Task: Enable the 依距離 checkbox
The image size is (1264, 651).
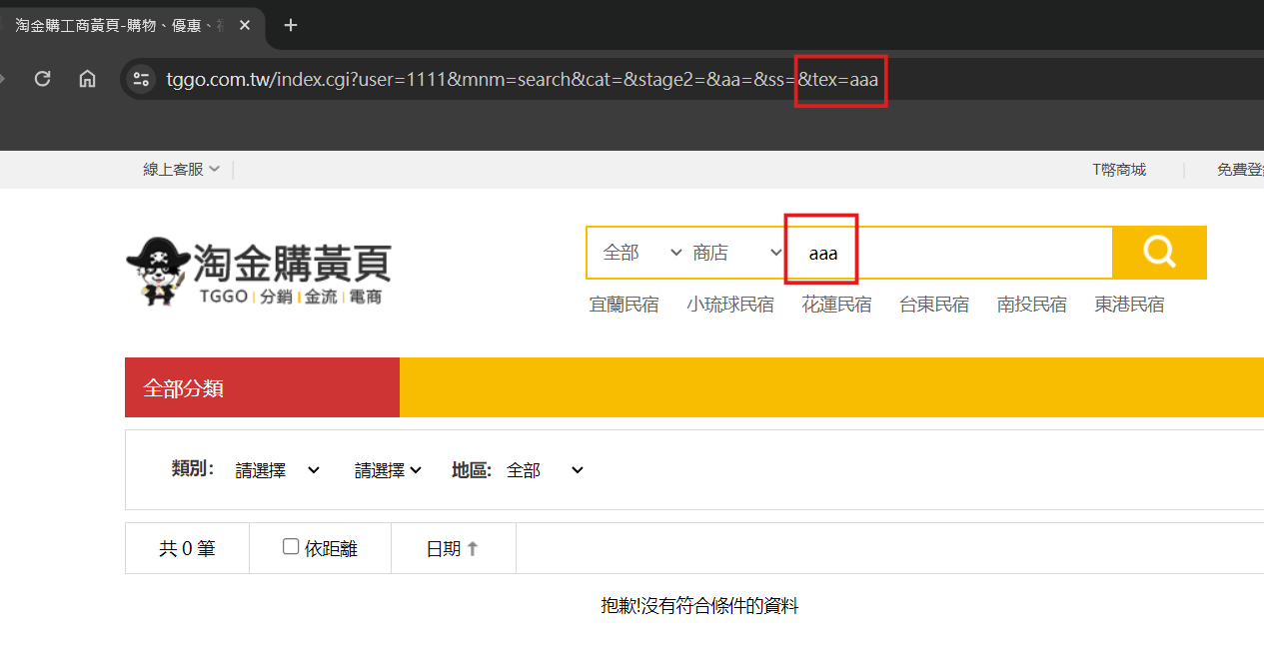Action: pyautogui.click(x=291, y=546)
